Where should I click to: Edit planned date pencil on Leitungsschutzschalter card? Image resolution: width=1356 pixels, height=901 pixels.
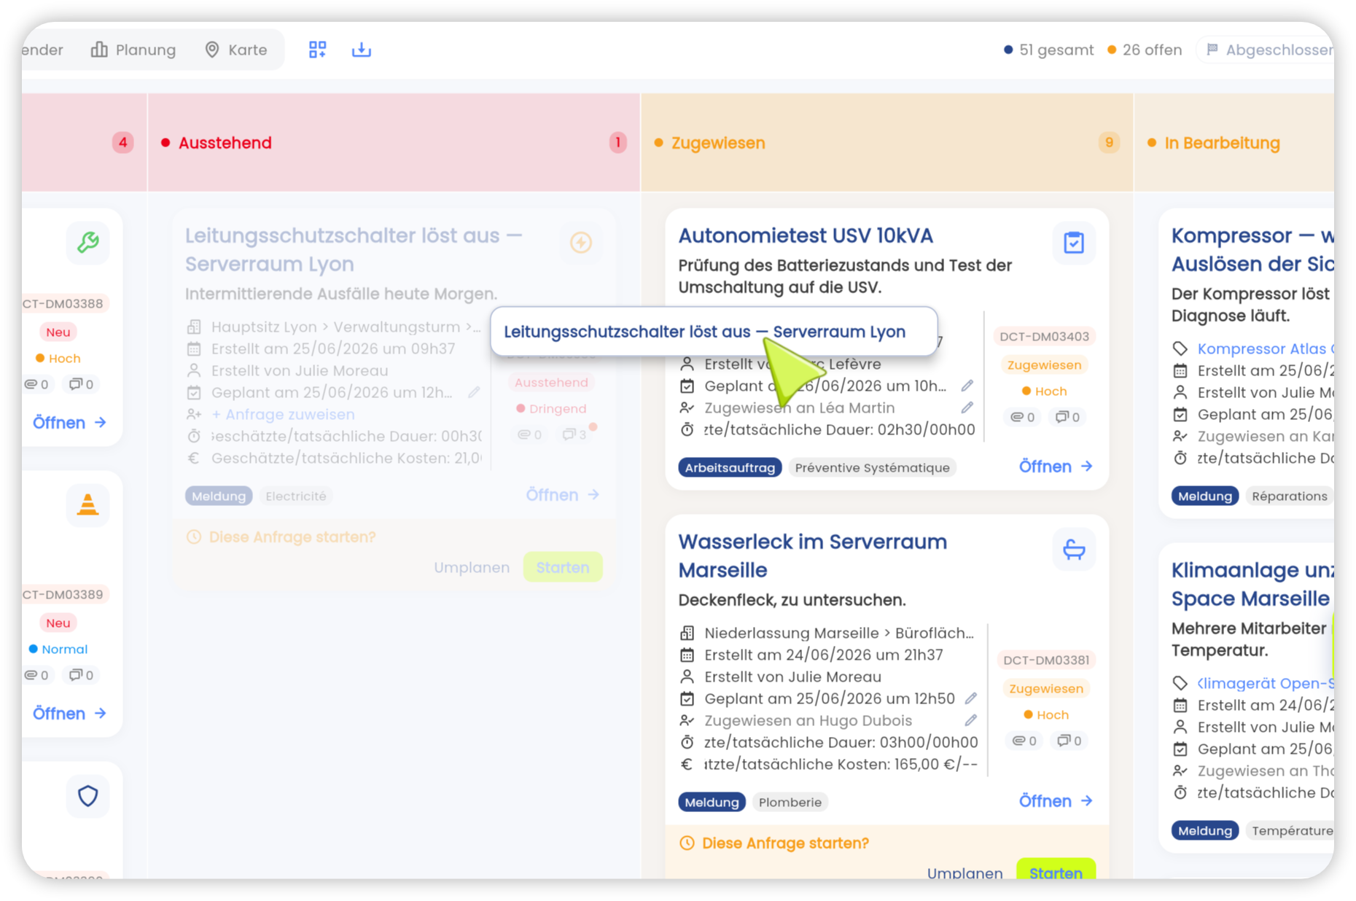pos(475,392)
